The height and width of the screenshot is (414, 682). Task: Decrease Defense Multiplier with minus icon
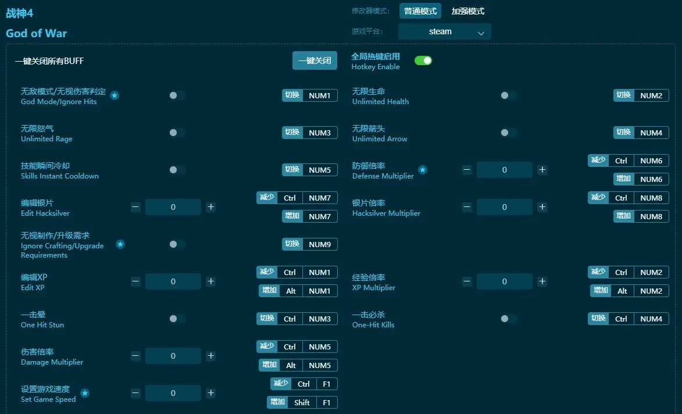(x=467, y=170)
